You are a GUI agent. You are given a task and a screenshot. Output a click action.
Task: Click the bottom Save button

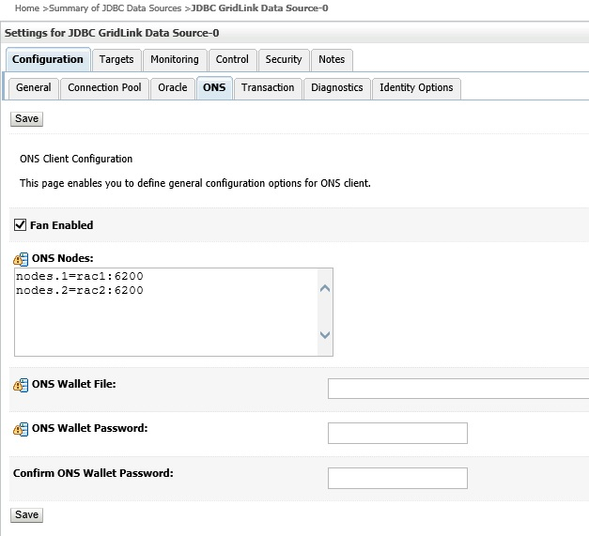[26, 514]
